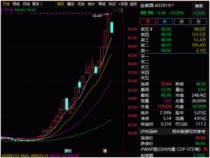Click 总量 value 363094

tap(199, 101)
